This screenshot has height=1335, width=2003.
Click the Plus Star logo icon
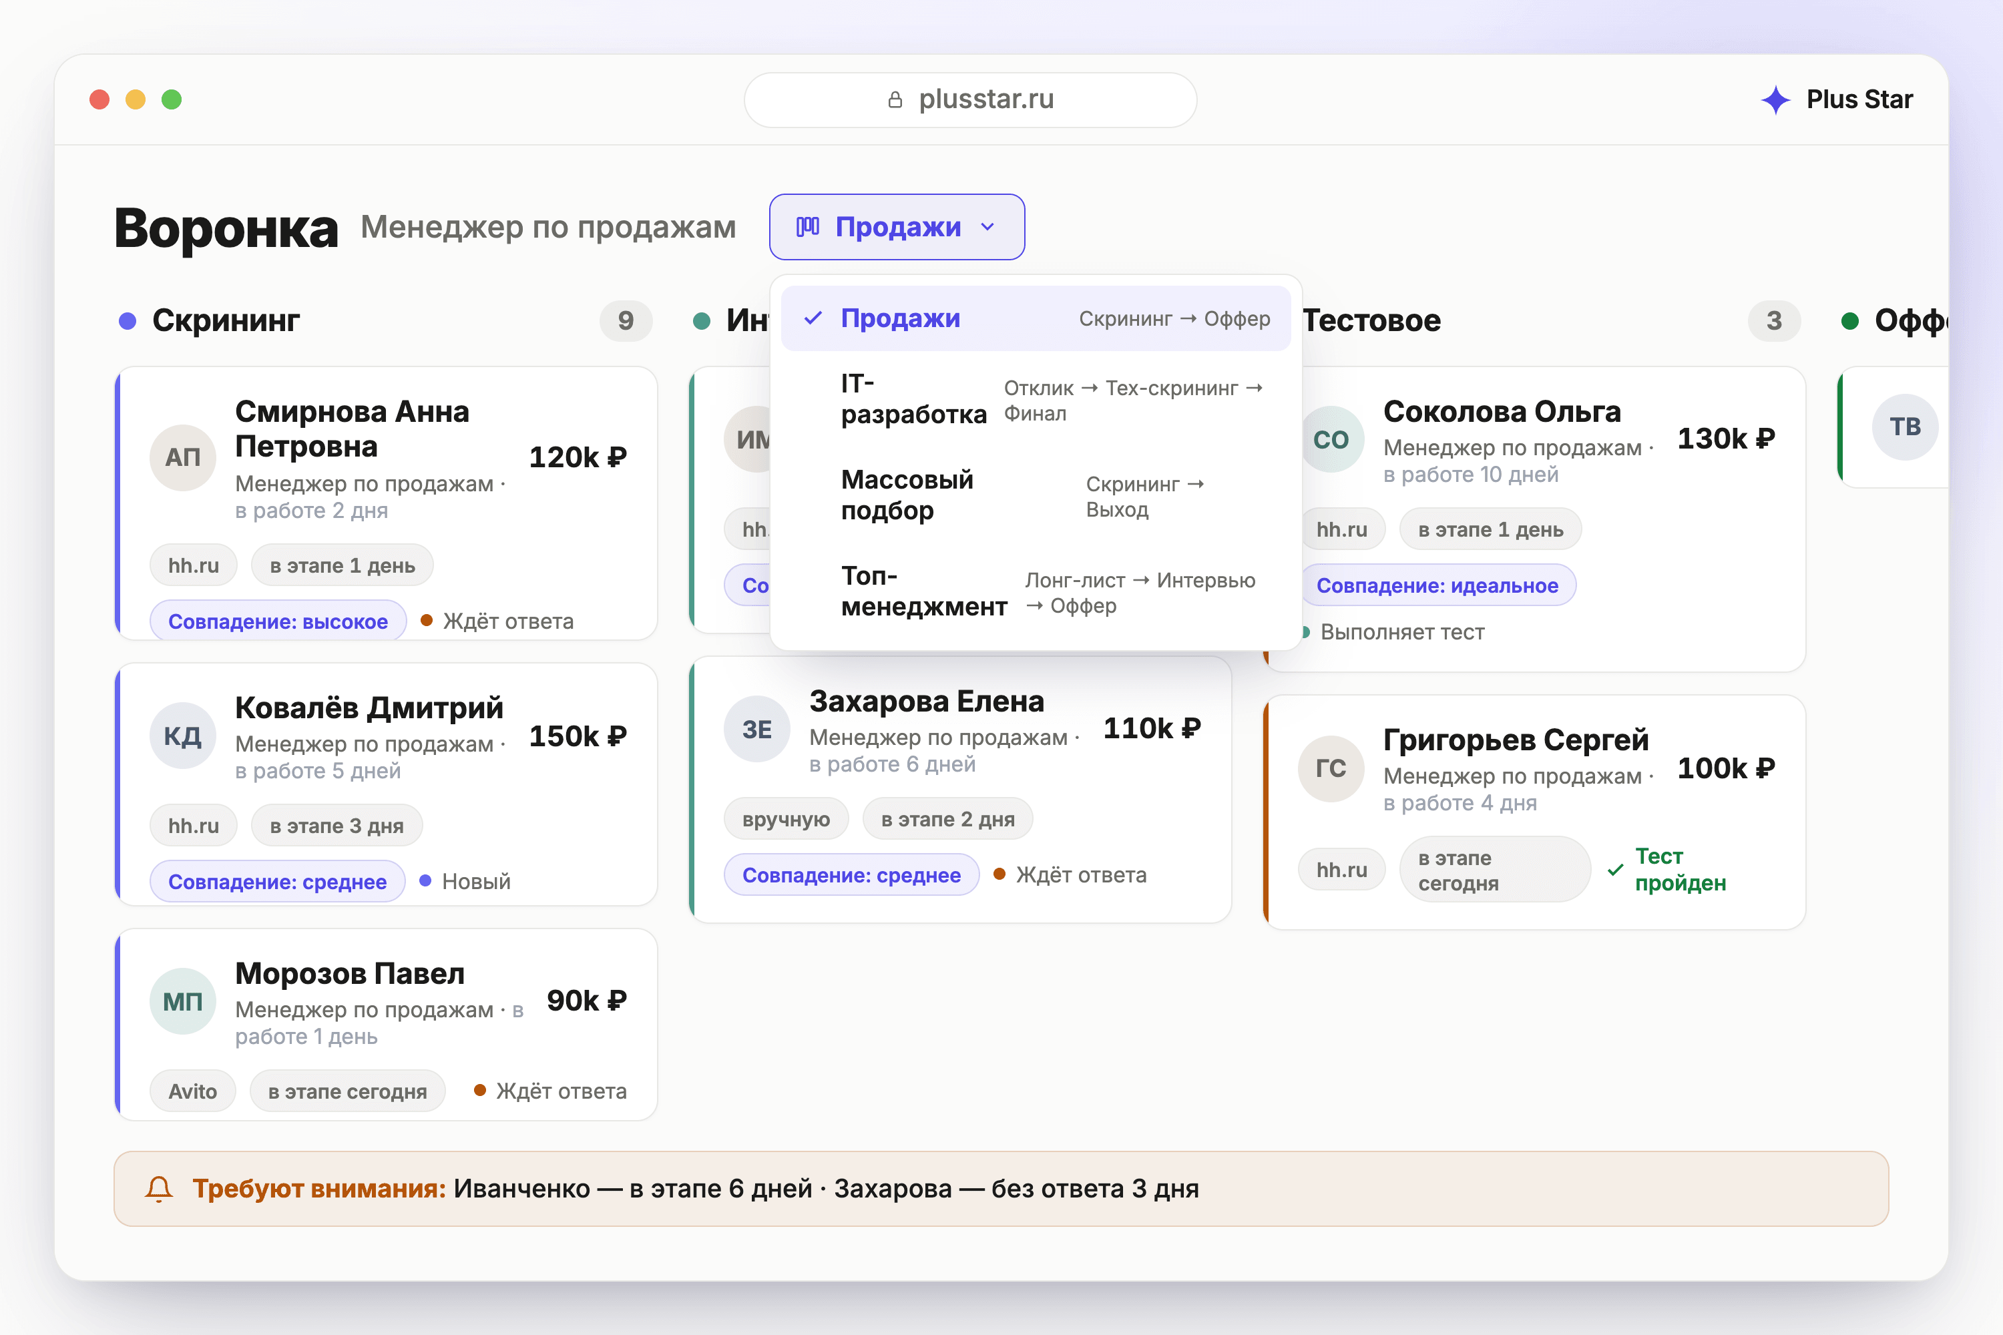(1775, 99)
